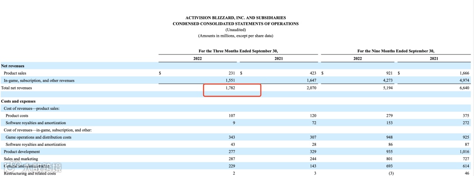
Task: Click the Sales and marketing value 727
Action: (x=466, y=159)
